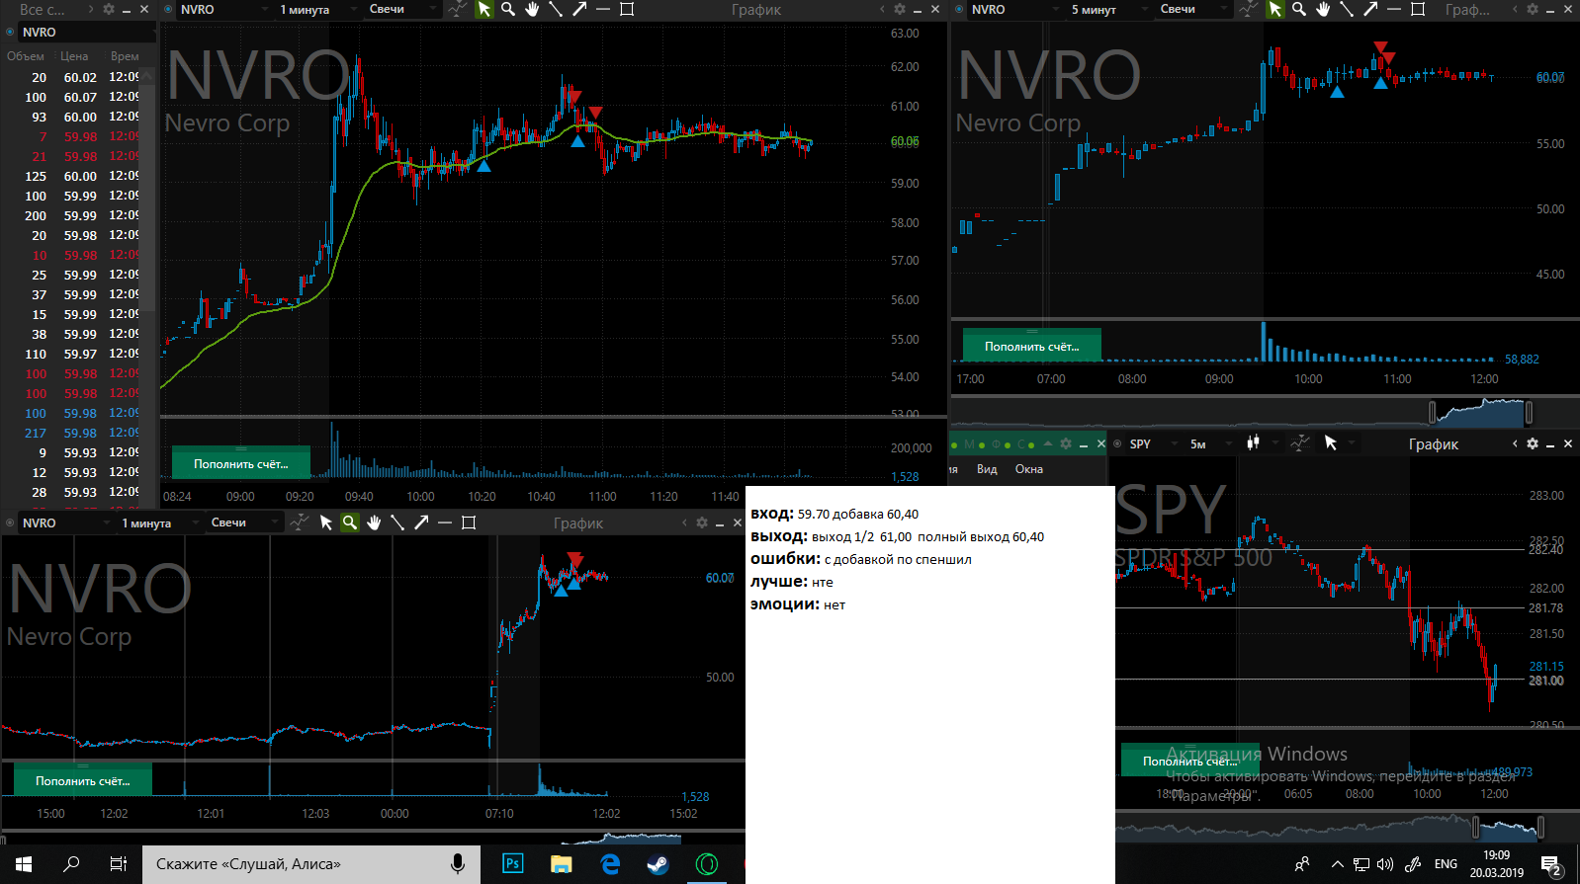1580x884 pixels.
Task: Toggle link circle beside SPY ticker
Action: (1117, 443)
